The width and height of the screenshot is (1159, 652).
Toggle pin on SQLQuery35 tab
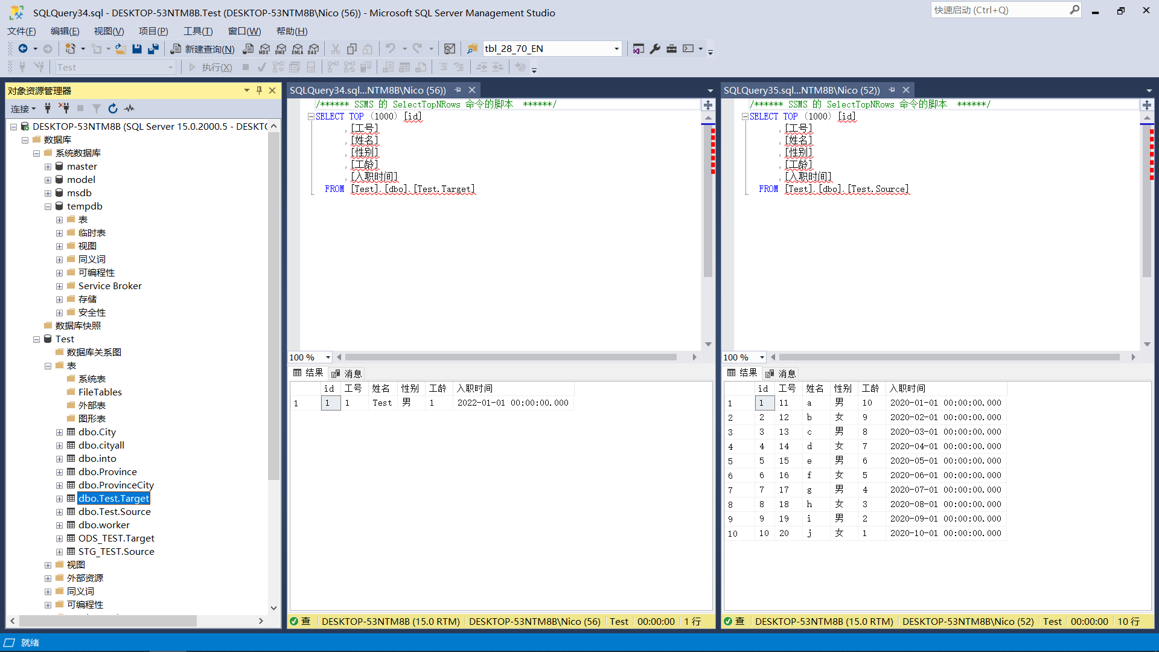[892, 90]
